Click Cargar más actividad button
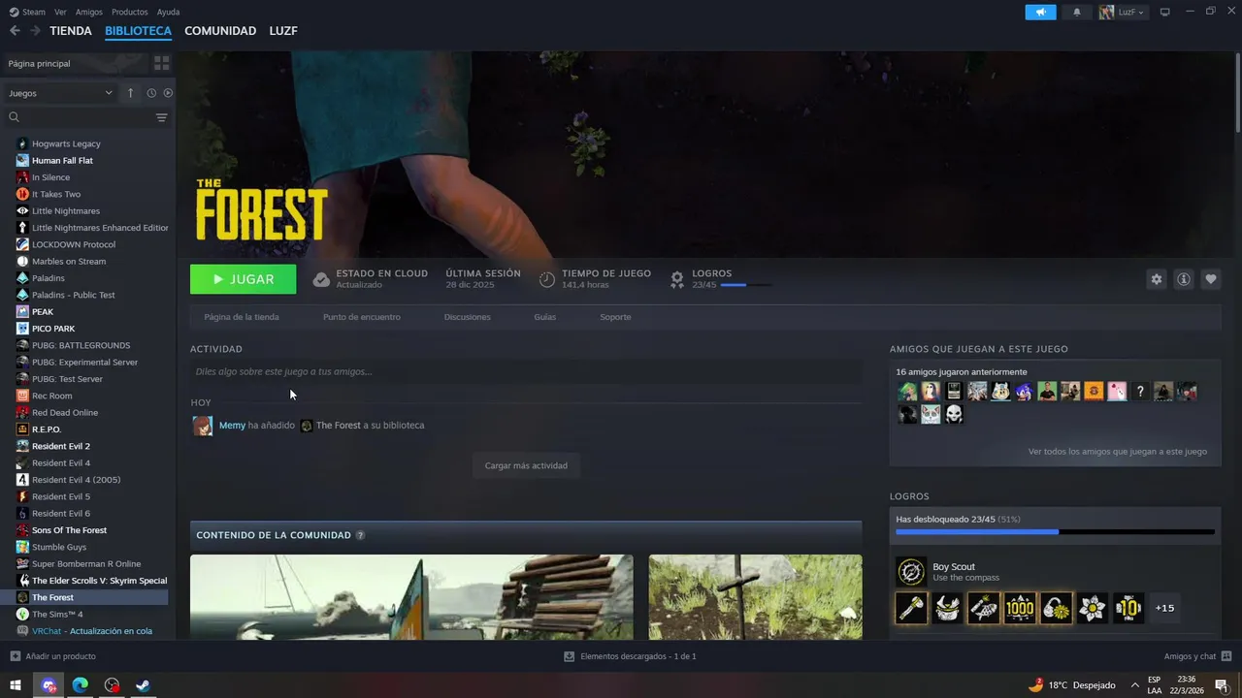This screenshot has width=1242, height=698. 526,465
